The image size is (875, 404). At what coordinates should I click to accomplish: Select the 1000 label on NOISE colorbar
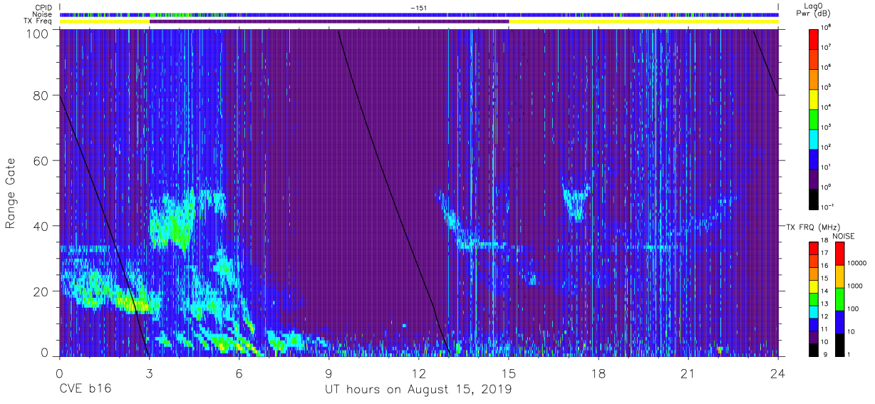pyautogui.click(x=854, y=286)
